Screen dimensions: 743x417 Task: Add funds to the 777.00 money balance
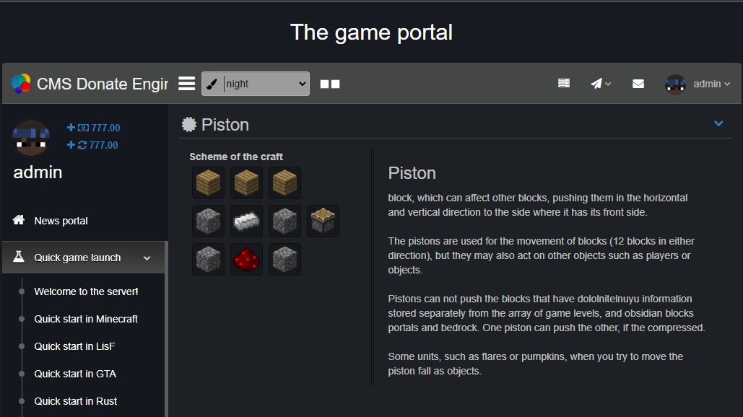click(x=71, y=128)
